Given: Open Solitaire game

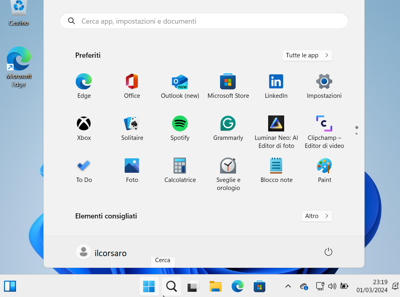Looking at the screenshot, I should point(132,128).
